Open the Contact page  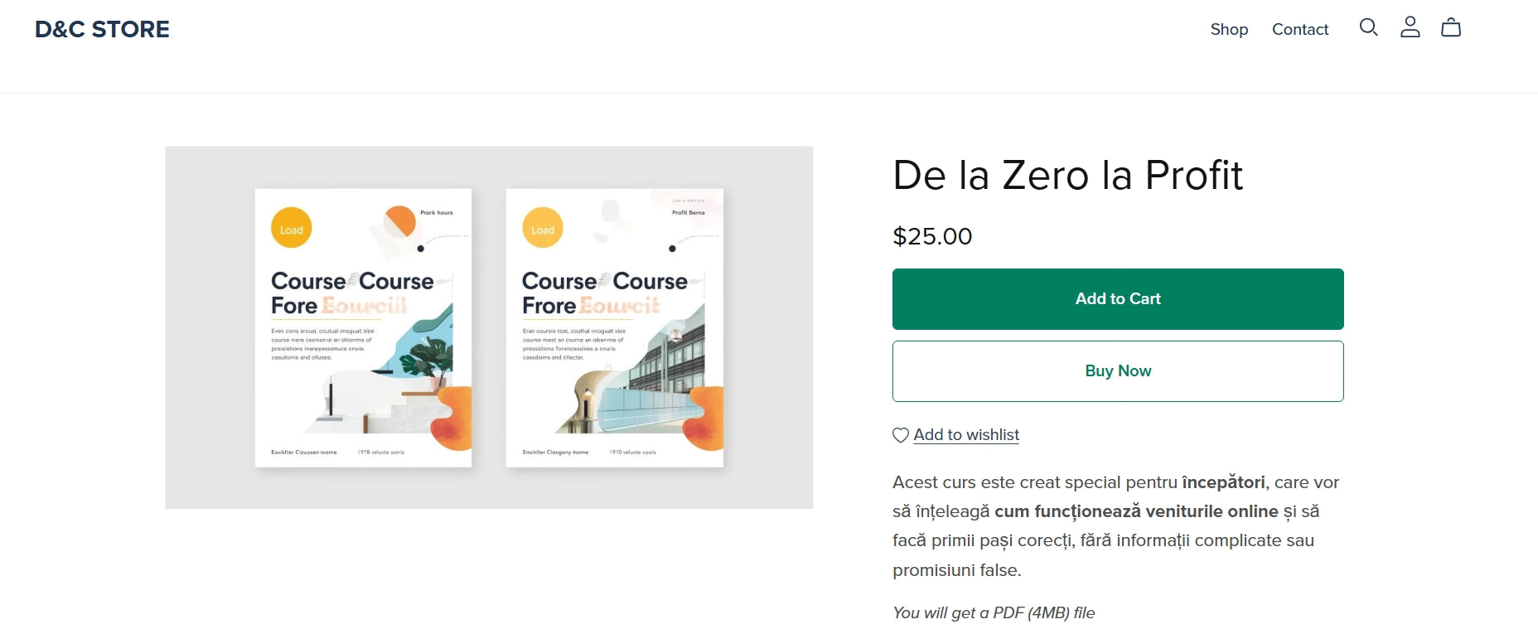coord(1300,29)
